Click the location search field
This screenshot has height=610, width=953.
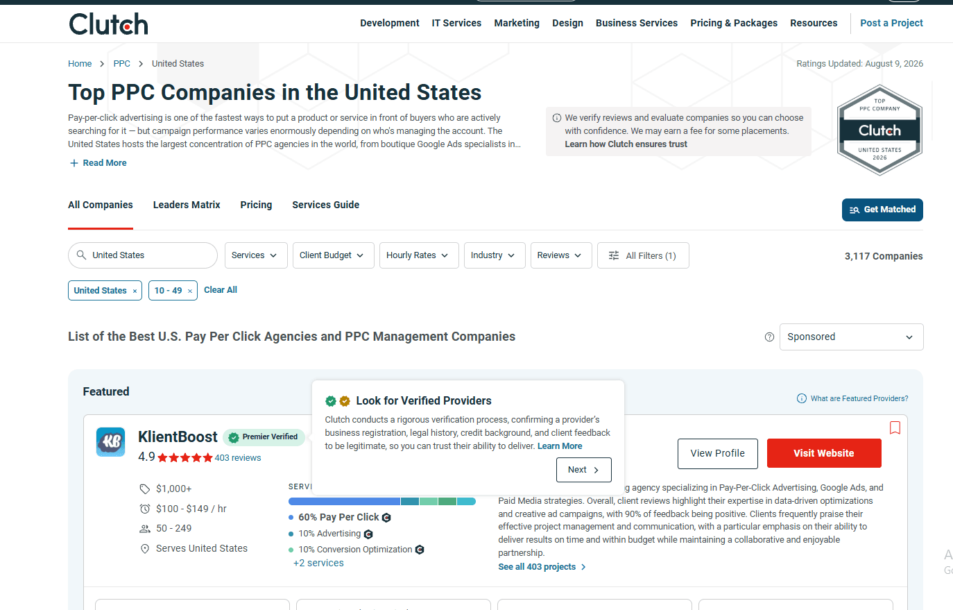143,255
